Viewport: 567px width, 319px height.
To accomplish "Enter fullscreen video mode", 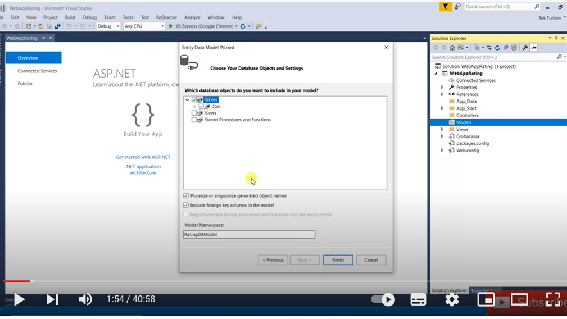I will (x=554, y=299).
